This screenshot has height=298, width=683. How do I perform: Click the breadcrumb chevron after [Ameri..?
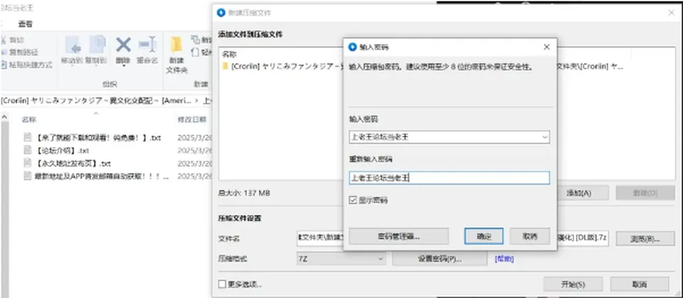[196, 101]
